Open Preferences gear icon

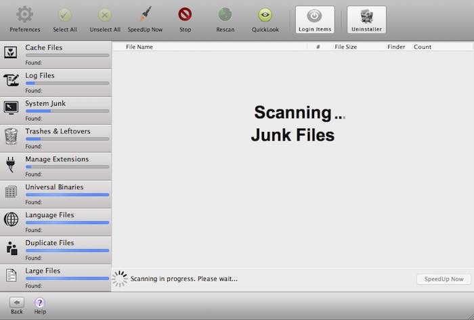(24, 14)
